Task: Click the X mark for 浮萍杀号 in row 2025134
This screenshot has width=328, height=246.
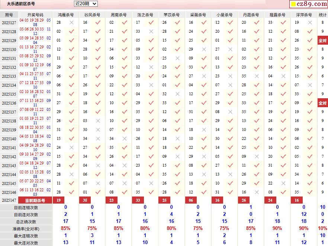Action: [x=309, y=85]
